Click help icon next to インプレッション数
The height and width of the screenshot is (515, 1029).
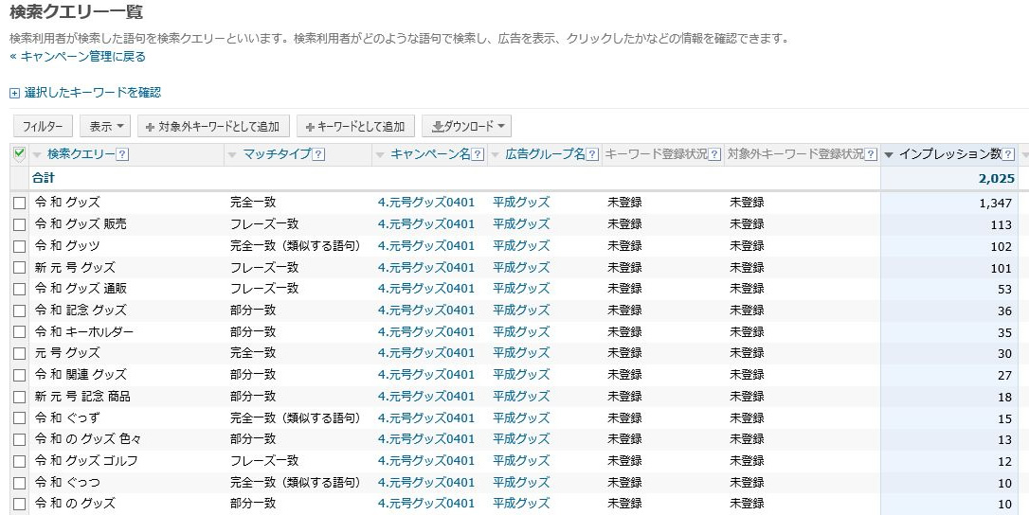pyautogui.click(x=1009, y=154)
